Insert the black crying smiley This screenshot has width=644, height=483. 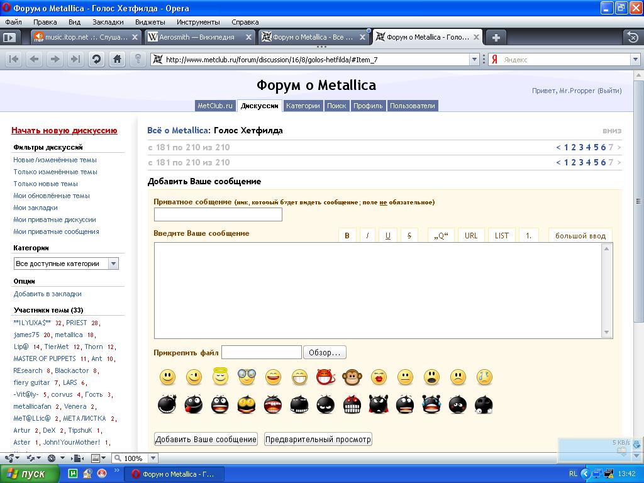click(431, 404)
